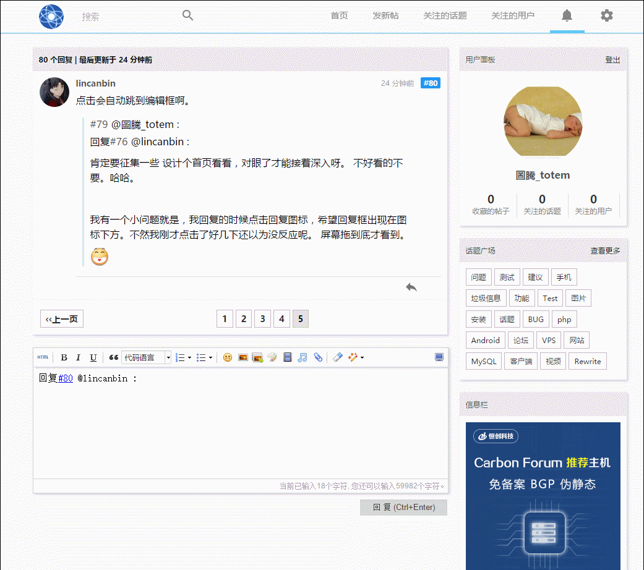Insert a video with the film icon
This screenshot has width=644, height=570.
click(288, 357)
